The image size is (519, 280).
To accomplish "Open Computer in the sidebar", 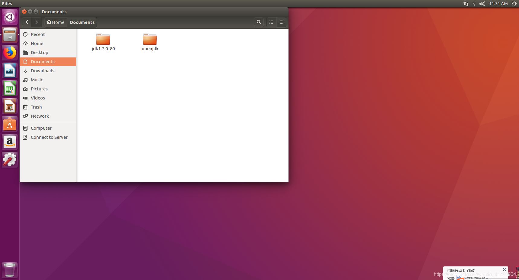I will 41,128.
